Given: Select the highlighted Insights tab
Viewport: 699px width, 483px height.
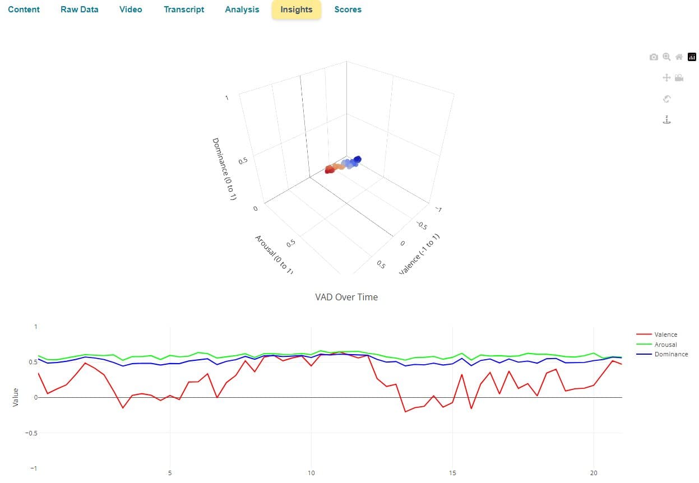Looking at the screenshot, I should (x=296, y=10).
